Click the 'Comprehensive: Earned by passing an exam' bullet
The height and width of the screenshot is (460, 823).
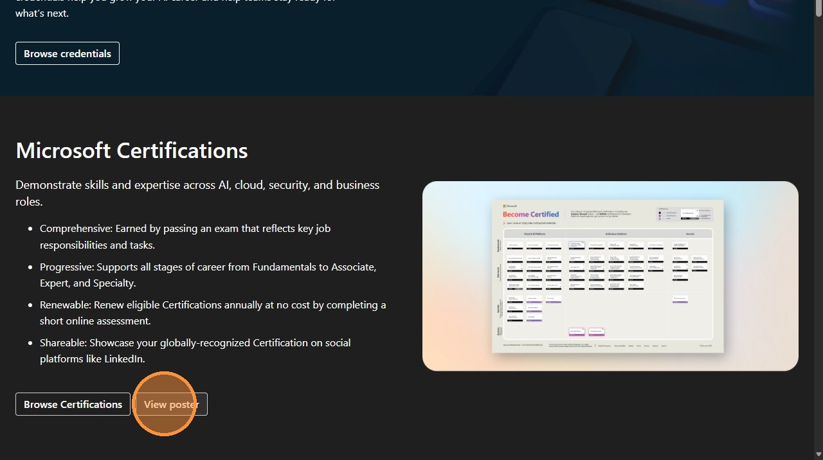pos(185,236)
